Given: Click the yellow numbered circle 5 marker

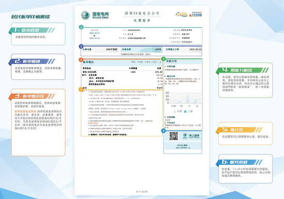Looking at the screenshot, I should (x=81, y=89).
